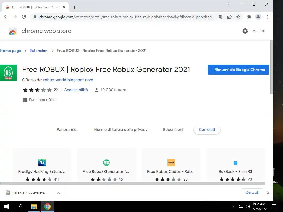Click Show all downloads
The height and width of the screenshot is (212, 283).
tap(252, 193)
